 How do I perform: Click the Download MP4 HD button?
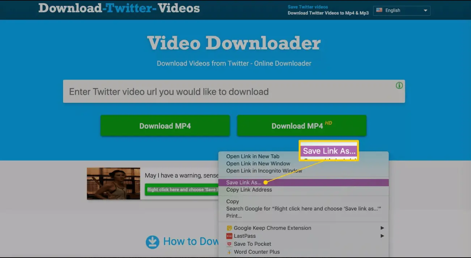click(302, 126)
